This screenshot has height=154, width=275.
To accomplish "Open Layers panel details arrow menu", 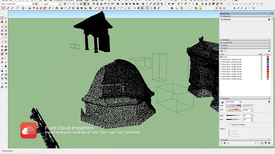I will (269, 51).
